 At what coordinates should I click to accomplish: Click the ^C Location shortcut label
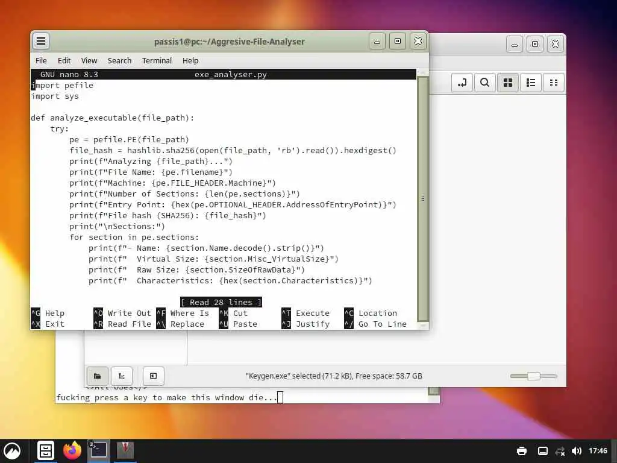[x=371, y=313]
